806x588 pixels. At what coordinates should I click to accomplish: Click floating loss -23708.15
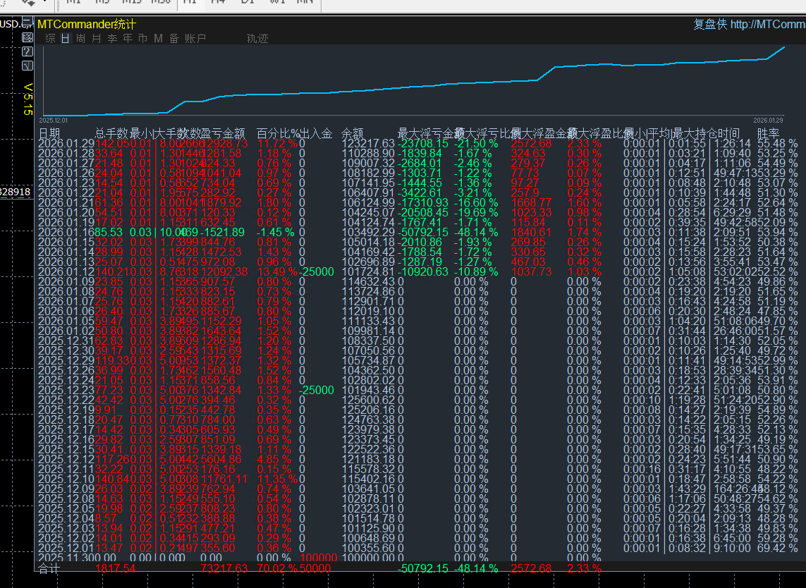click(x=423, y=143)
